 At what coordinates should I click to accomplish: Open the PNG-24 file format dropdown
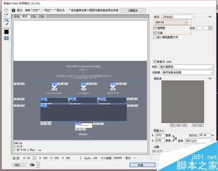(172, 22)
